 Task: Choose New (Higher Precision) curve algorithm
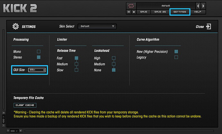[x=176, y=51]
